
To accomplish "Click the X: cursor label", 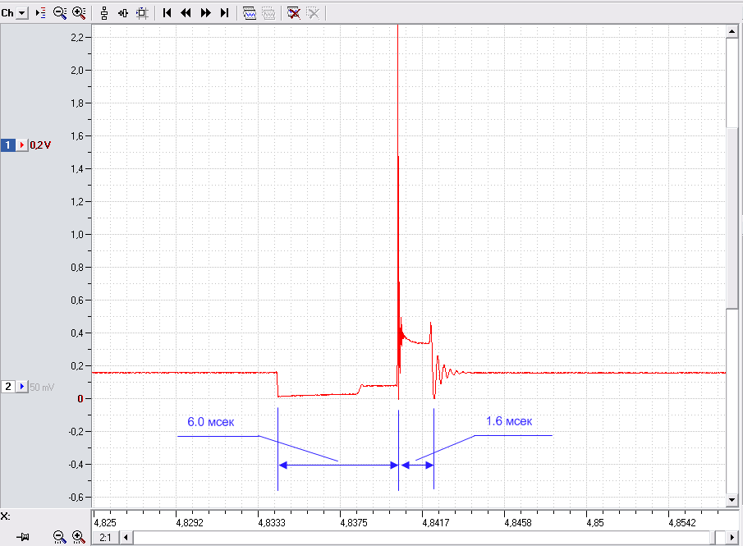I will pos(5,516).
